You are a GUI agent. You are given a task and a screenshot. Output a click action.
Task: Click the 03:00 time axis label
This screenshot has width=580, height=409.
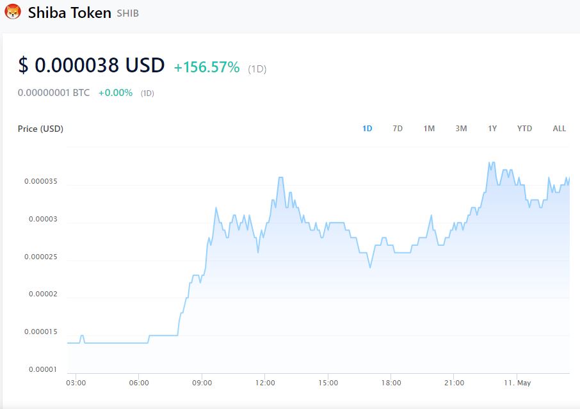tap(76, 383)
